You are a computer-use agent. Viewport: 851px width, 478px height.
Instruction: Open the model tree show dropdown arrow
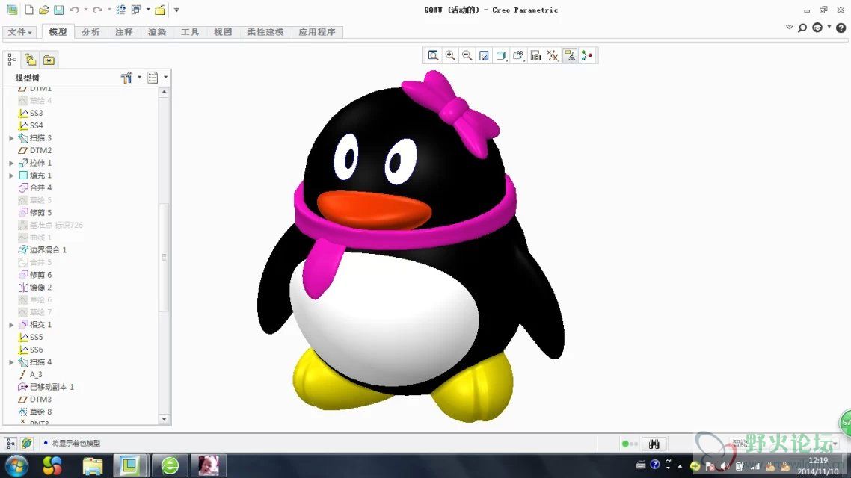pyautogui.click(x=165, y=78)
